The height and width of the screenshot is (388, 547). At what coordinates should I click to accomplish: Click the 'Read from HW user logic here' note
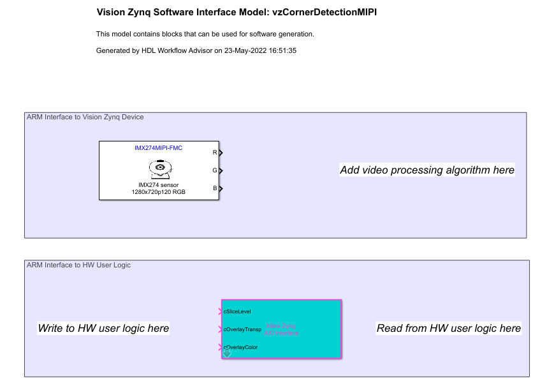[x=448, y=328]
